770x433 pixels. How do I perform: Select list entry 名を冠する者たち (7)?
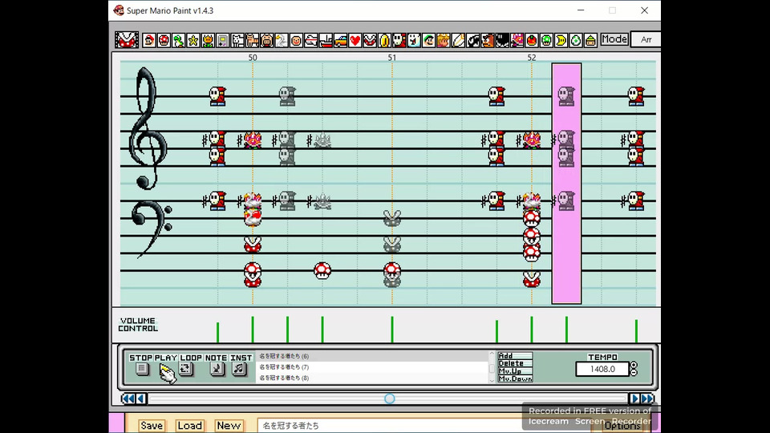[x=371, y=366]
